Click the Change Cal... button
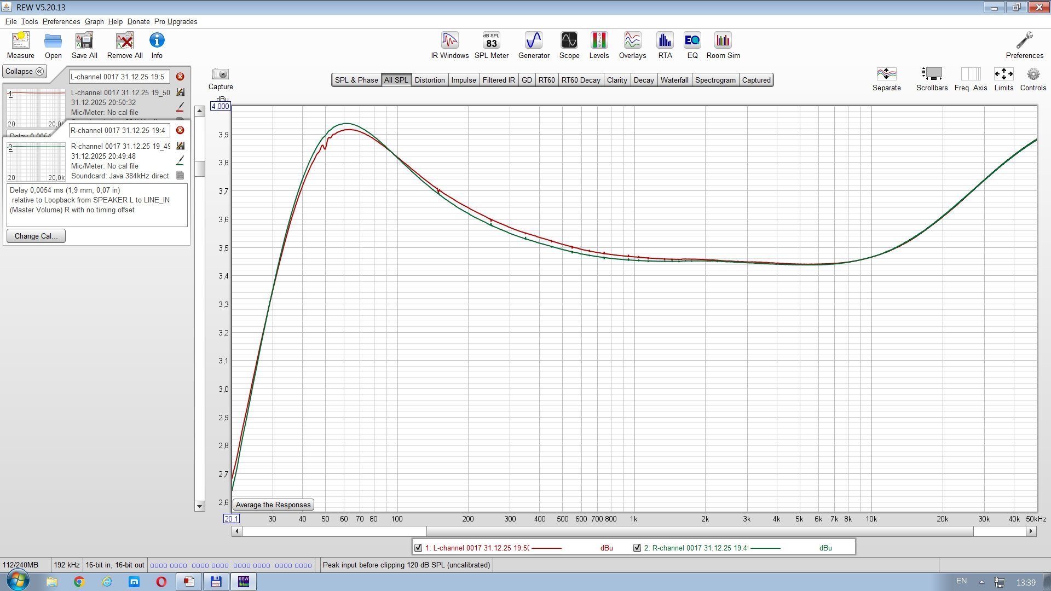1051x591 pixels. point(36,236)
